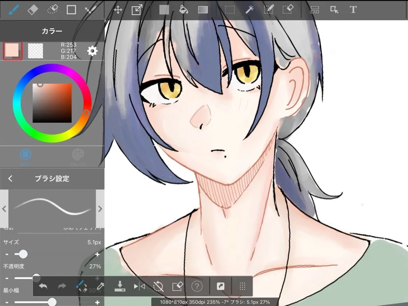408x306 pixels.
Task: Show previous brush preview
Action: pyautogui.click(x=4, y=209)
